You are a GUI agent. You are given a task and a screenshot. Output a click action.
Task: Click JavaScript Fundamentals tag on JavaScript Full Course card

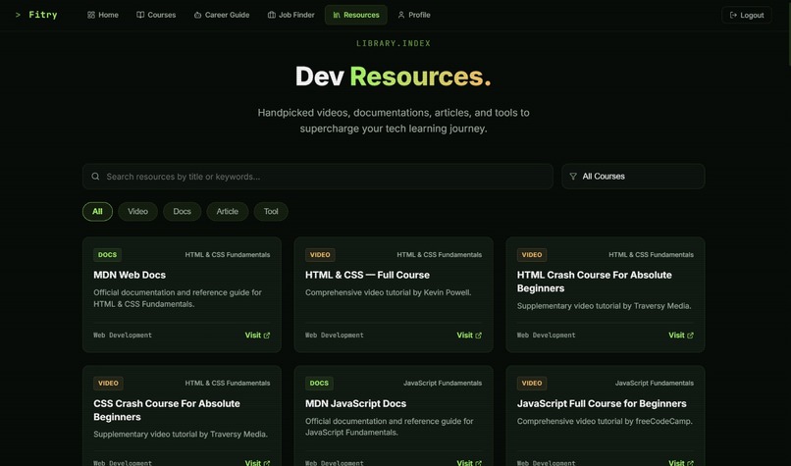pyautogui.click(x=655, y=384)
